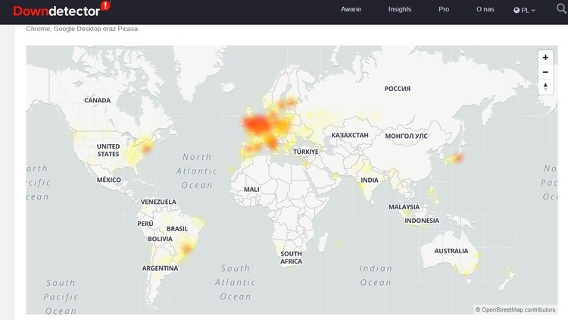Zoom out the map with minus button
The image size is (568, 320).
coord(545,72)
